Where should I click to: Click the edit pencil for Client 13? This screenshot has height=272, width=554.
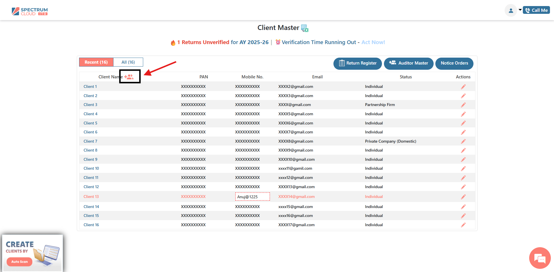click(x=463, y=197)
